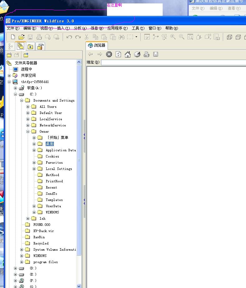Viewport: 246px width, 288px height.
Task: Click the 地址(D) address input field
Action: click(173, 62)
